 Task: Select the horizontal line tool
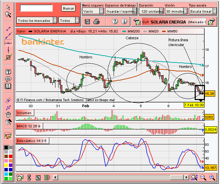pos(8,43)
